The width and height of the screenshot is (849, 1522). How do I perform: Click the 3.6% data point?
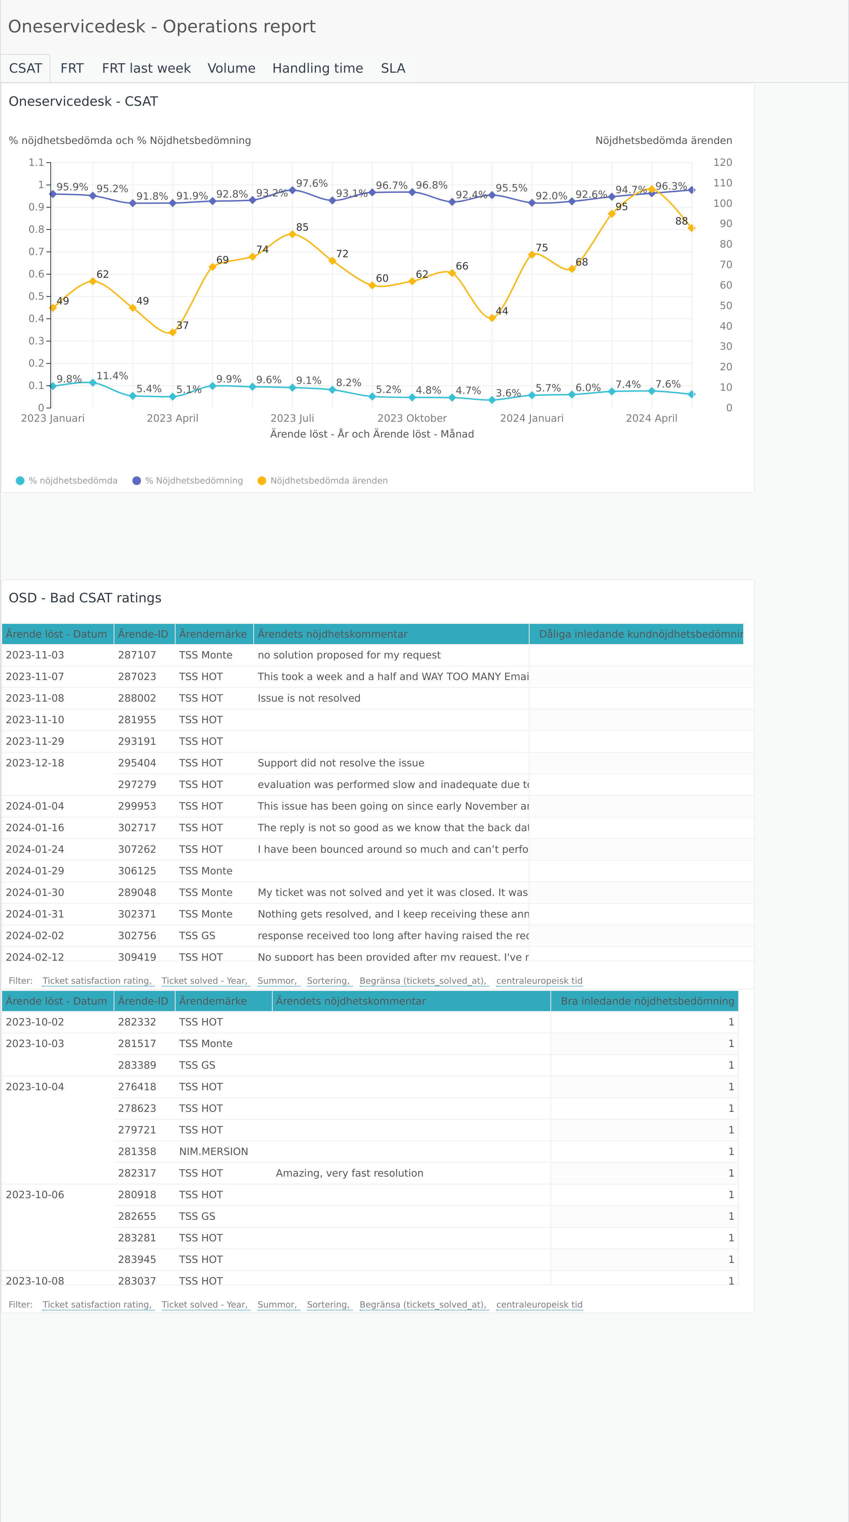(x=492, y=400)
